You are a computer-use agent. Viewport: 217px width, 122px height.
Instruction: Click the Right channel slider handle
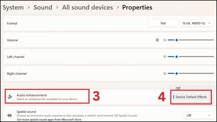pyautogui.click(x=177, y=73)
